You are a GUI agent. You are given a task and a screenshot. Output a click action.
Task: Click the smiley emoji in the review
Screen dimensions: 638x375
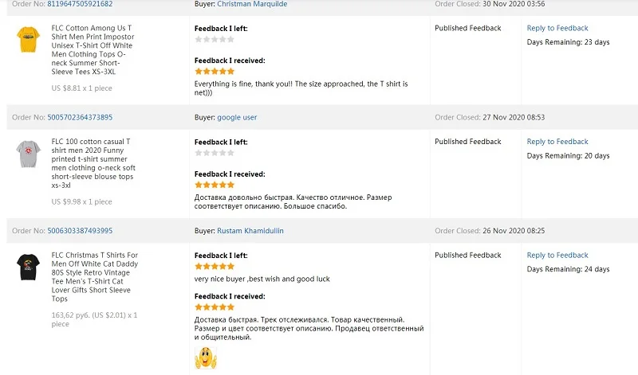coord(205,356)
